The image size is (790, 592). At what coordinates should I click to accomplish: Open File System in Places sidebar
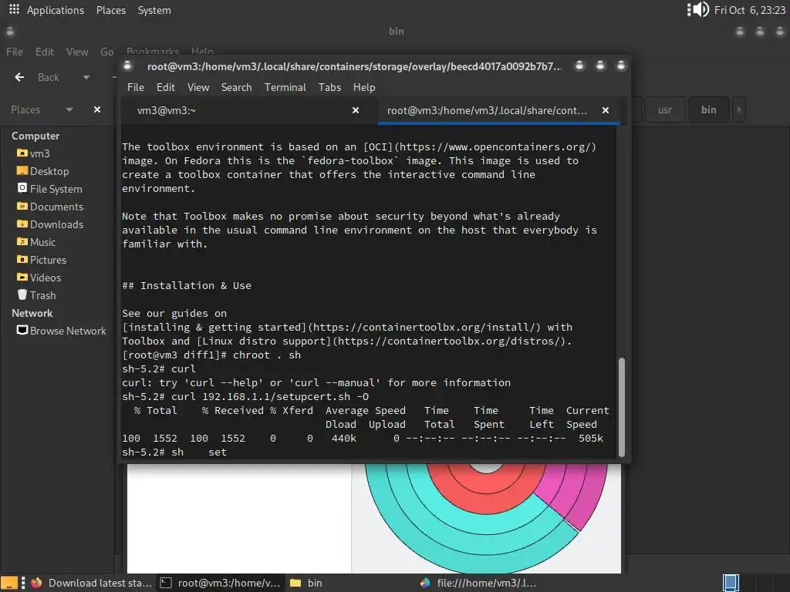coord(49,189)
